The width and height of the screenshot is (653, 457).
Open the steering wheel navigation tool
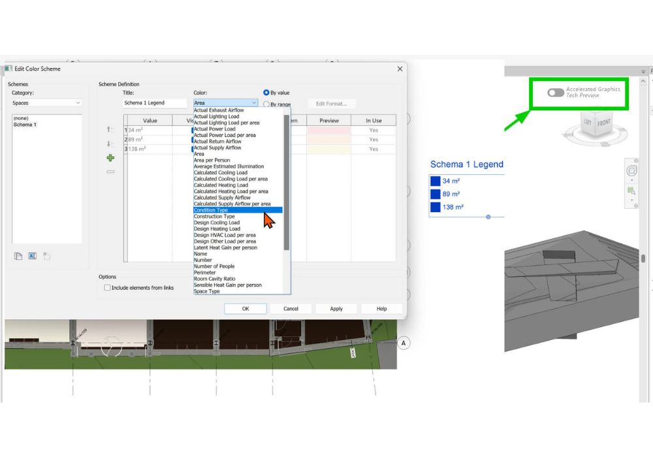(631, 171)
